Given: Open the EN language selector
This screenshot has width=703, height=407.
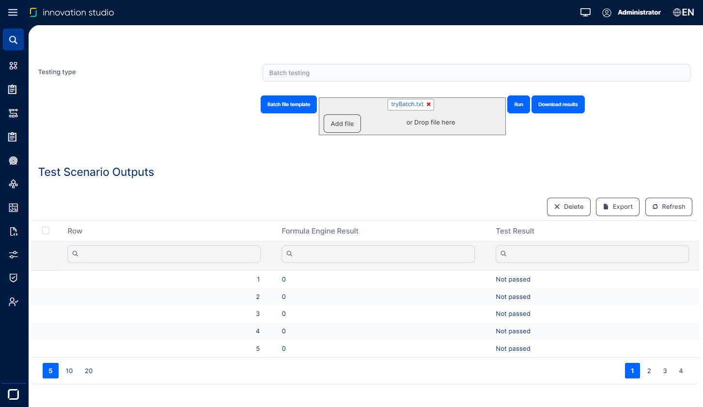Looking at the screenshot, I should tap(683, 13).
